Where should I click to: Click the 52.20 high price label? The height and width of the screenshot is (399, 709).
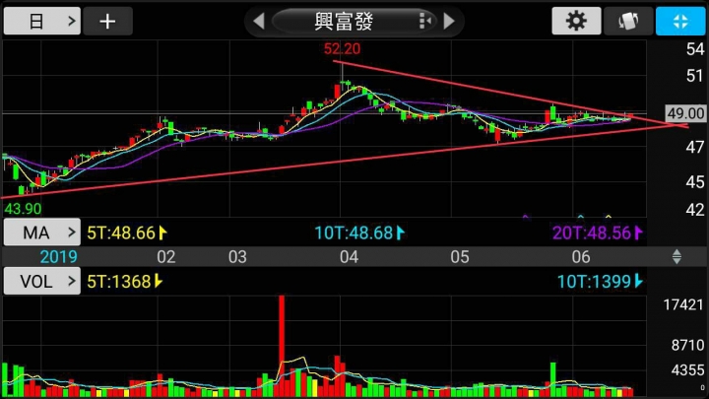[343, 49]
